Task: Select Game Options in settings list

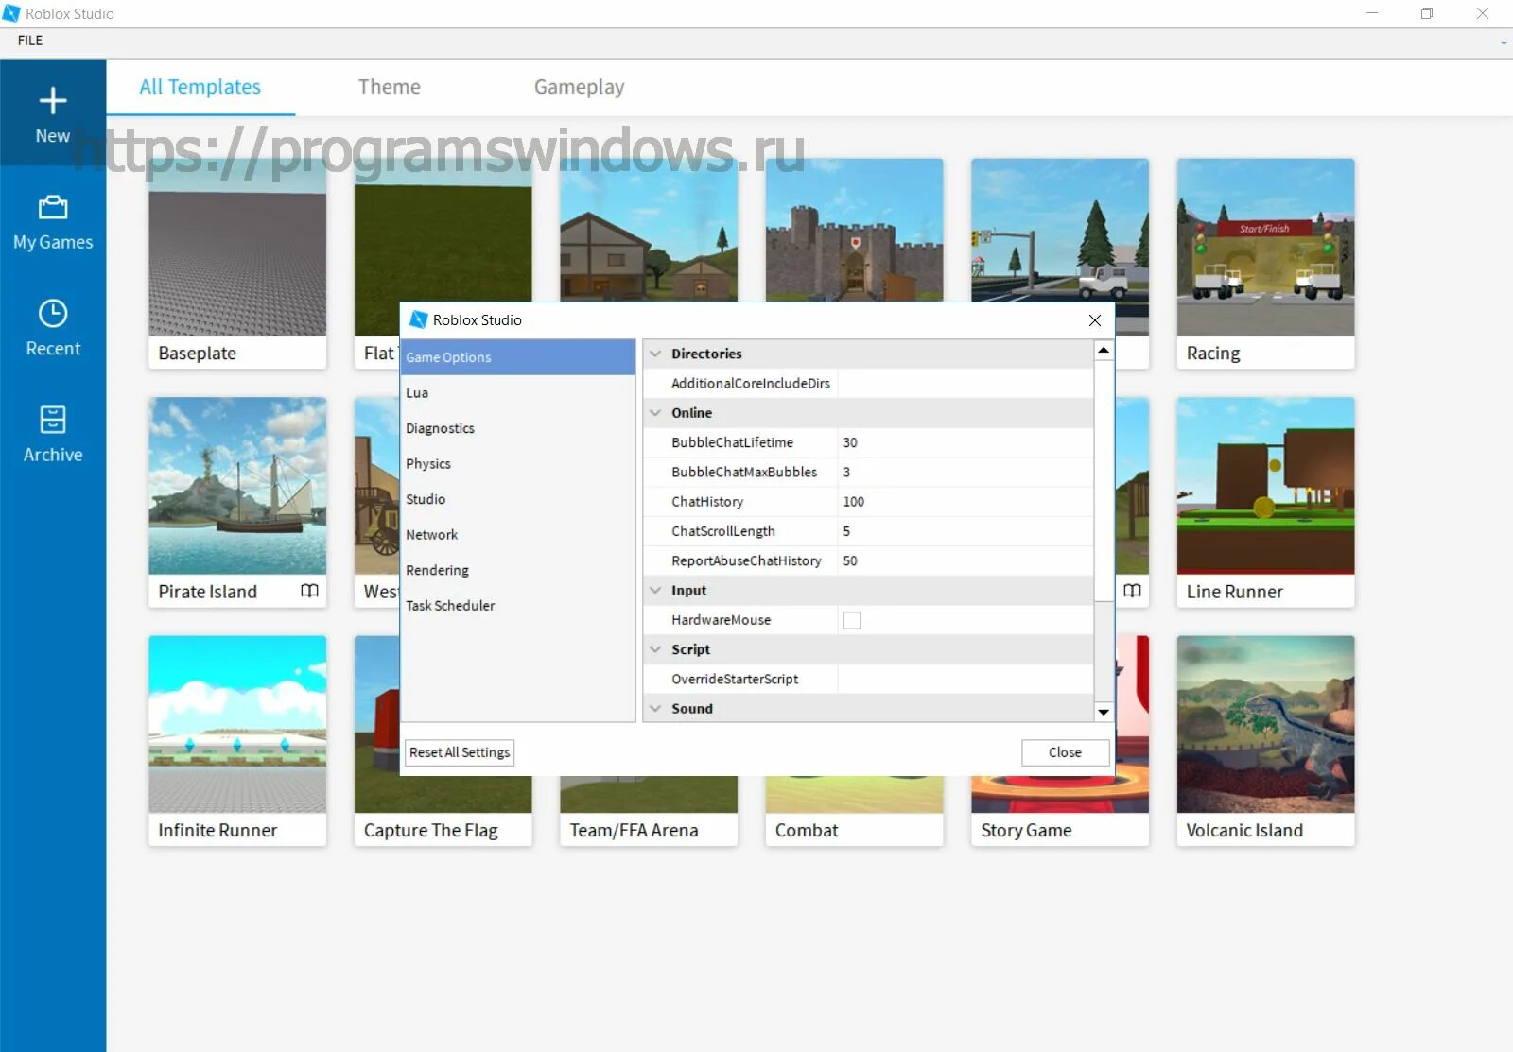Action: [x=518, y=357]
